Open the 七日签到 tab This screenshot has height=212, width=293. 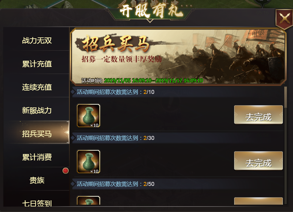click(x=37, y=203)
